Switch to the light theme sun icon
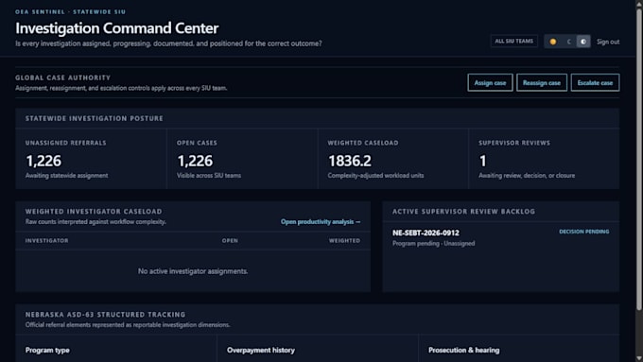This screenshot has height=362, width=643. (553, 42)
